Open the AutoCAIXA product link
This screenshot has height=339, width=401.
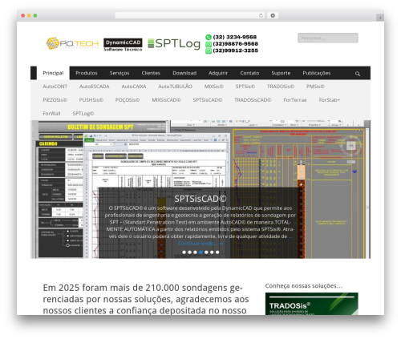point(134,87)
